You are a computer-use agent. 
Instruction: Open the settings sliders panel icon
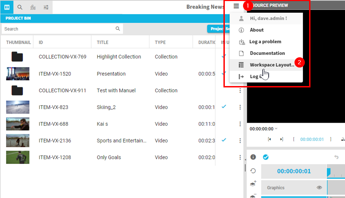(x=46, y=7)
